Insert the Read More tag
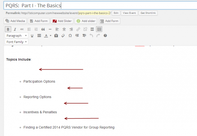Image resolution: width=197 pixels, height=136 pixels. 92,29
